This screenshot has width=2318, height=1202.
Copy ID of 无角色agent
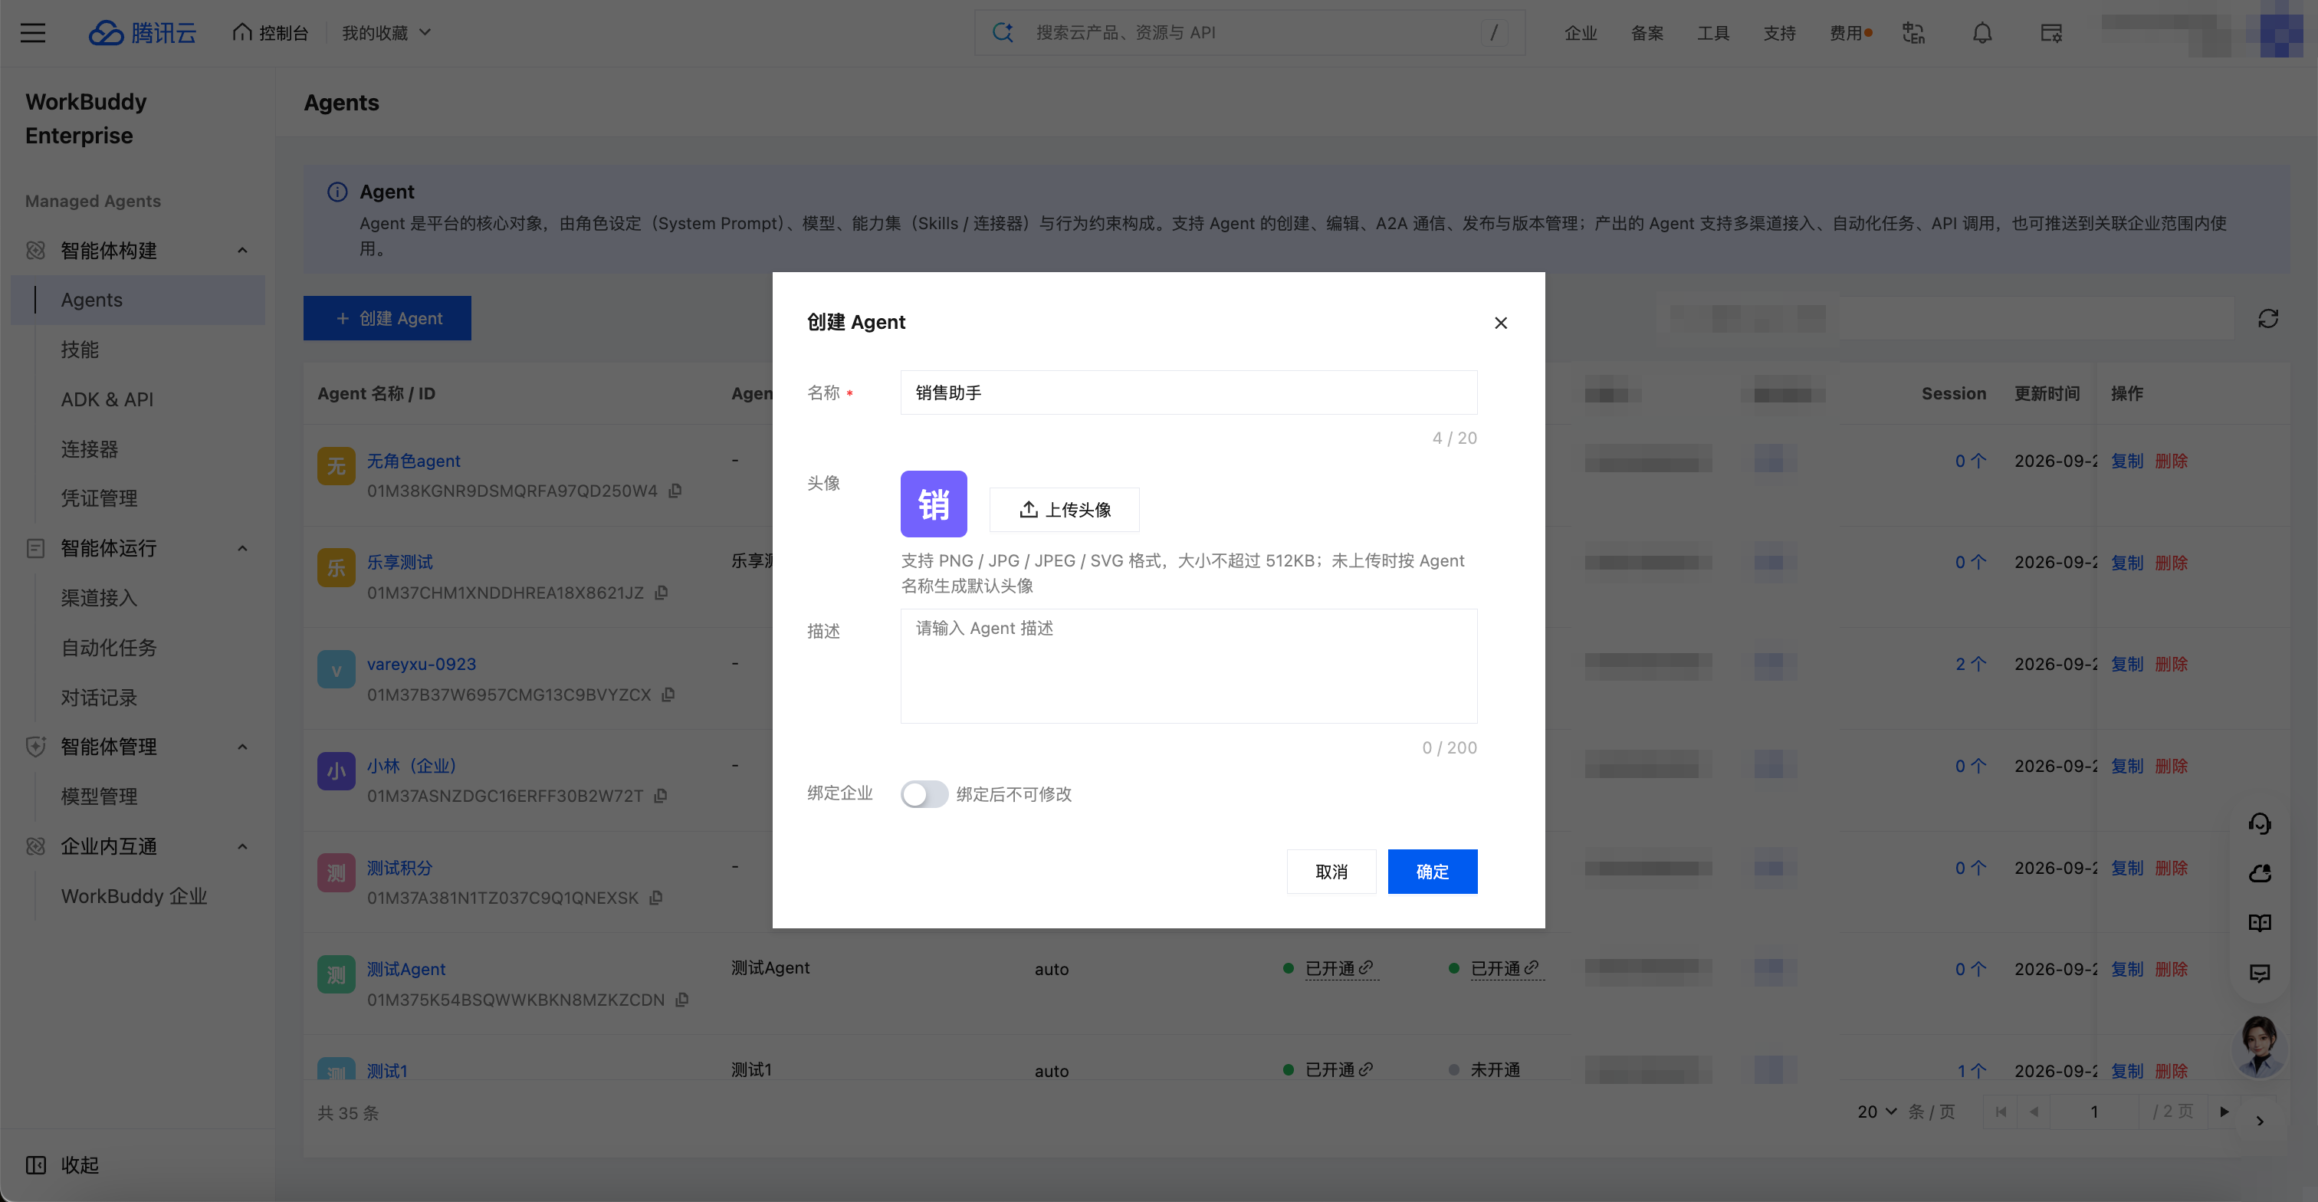tap(676, 491)
